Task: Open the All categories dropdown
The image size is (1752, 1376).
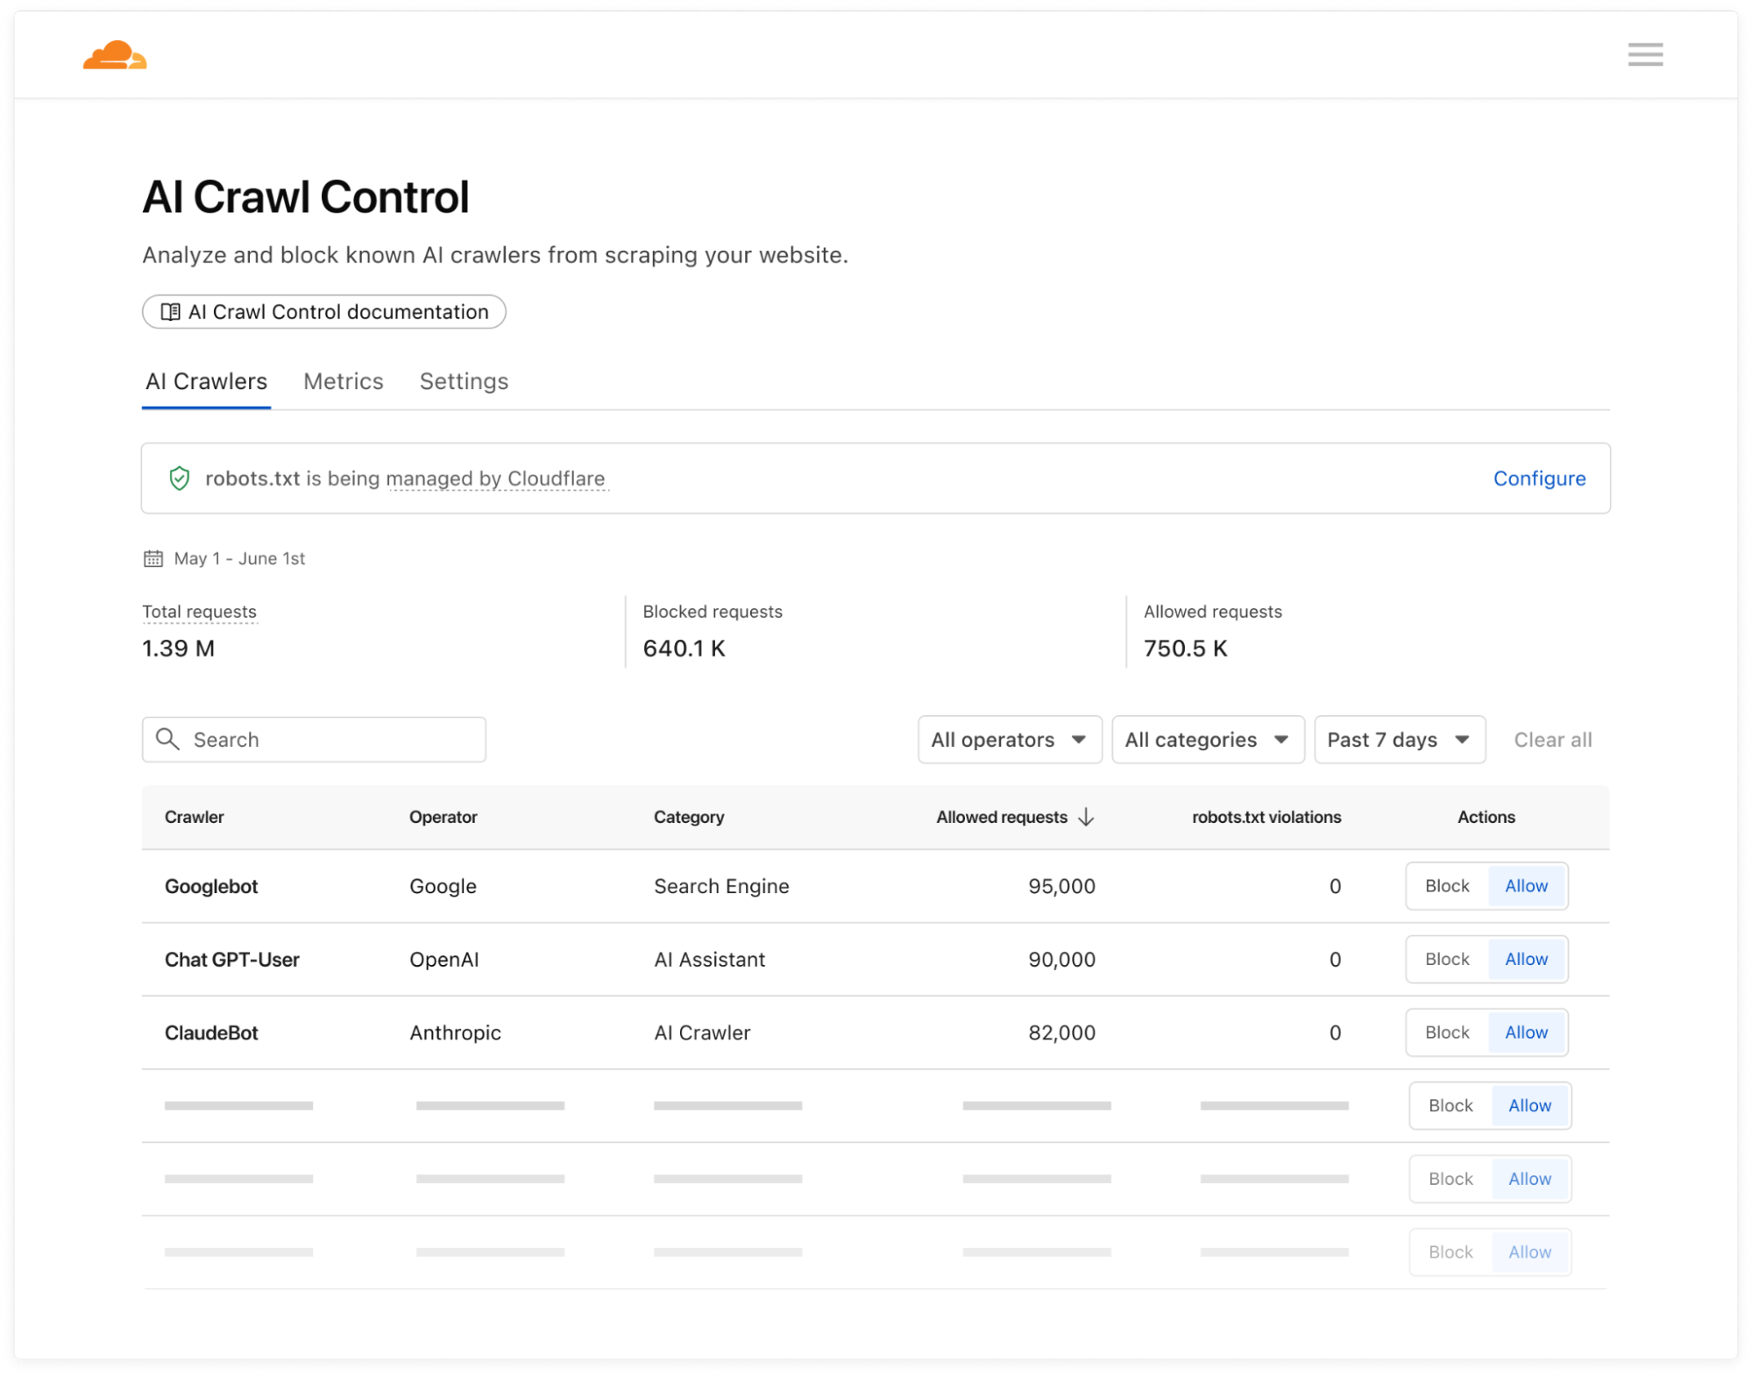Action: (1208, 739)
